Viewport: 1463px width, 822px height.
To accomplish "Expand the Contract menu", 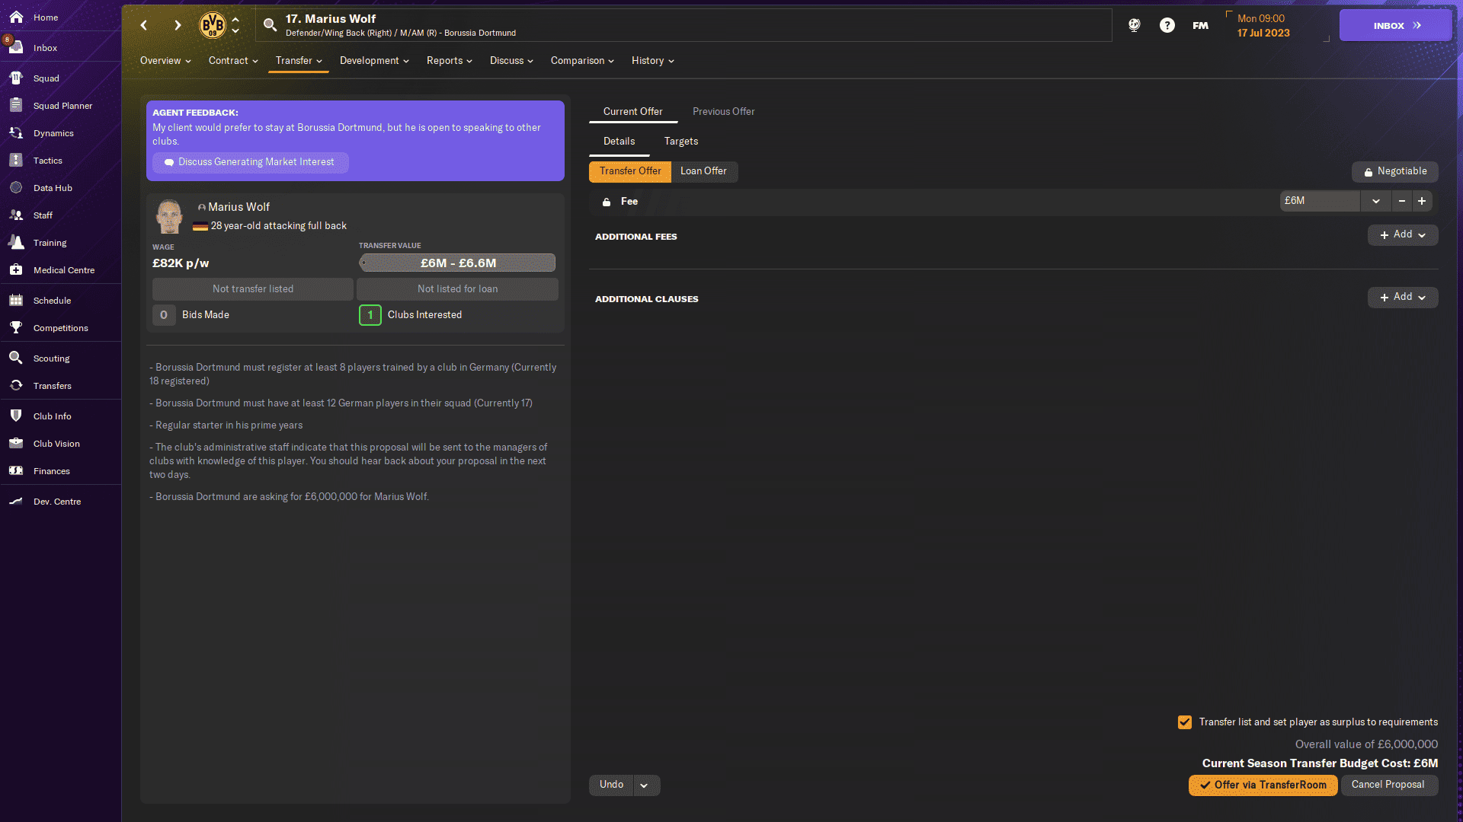I will [x=233, y=61].
